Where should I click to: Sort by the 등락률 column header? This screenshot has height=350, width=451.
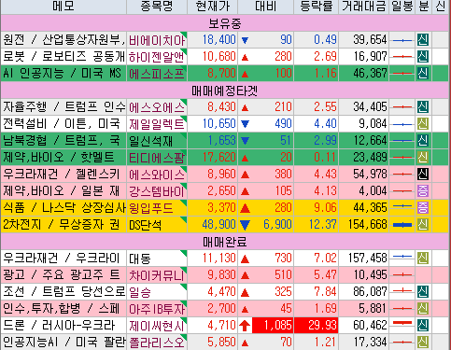[x=317, y=7]
